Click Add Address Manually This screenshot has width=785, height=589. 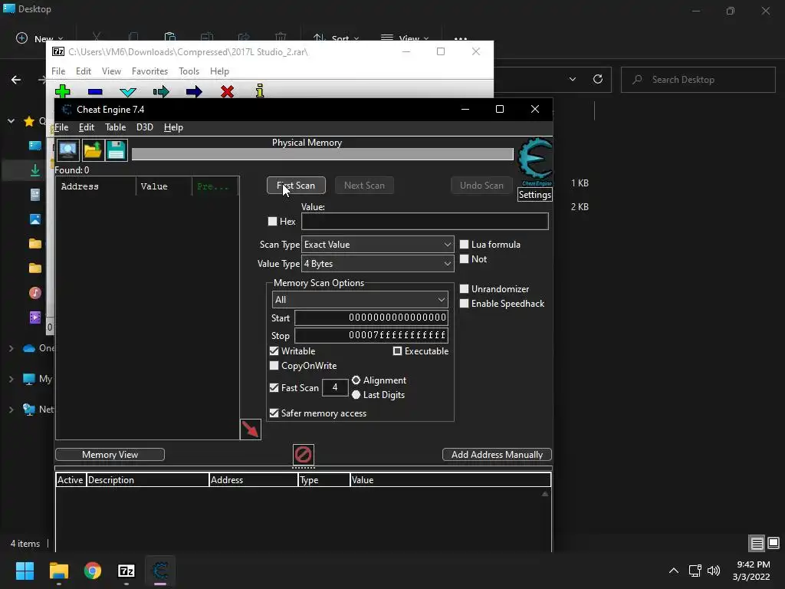[497, 455]
